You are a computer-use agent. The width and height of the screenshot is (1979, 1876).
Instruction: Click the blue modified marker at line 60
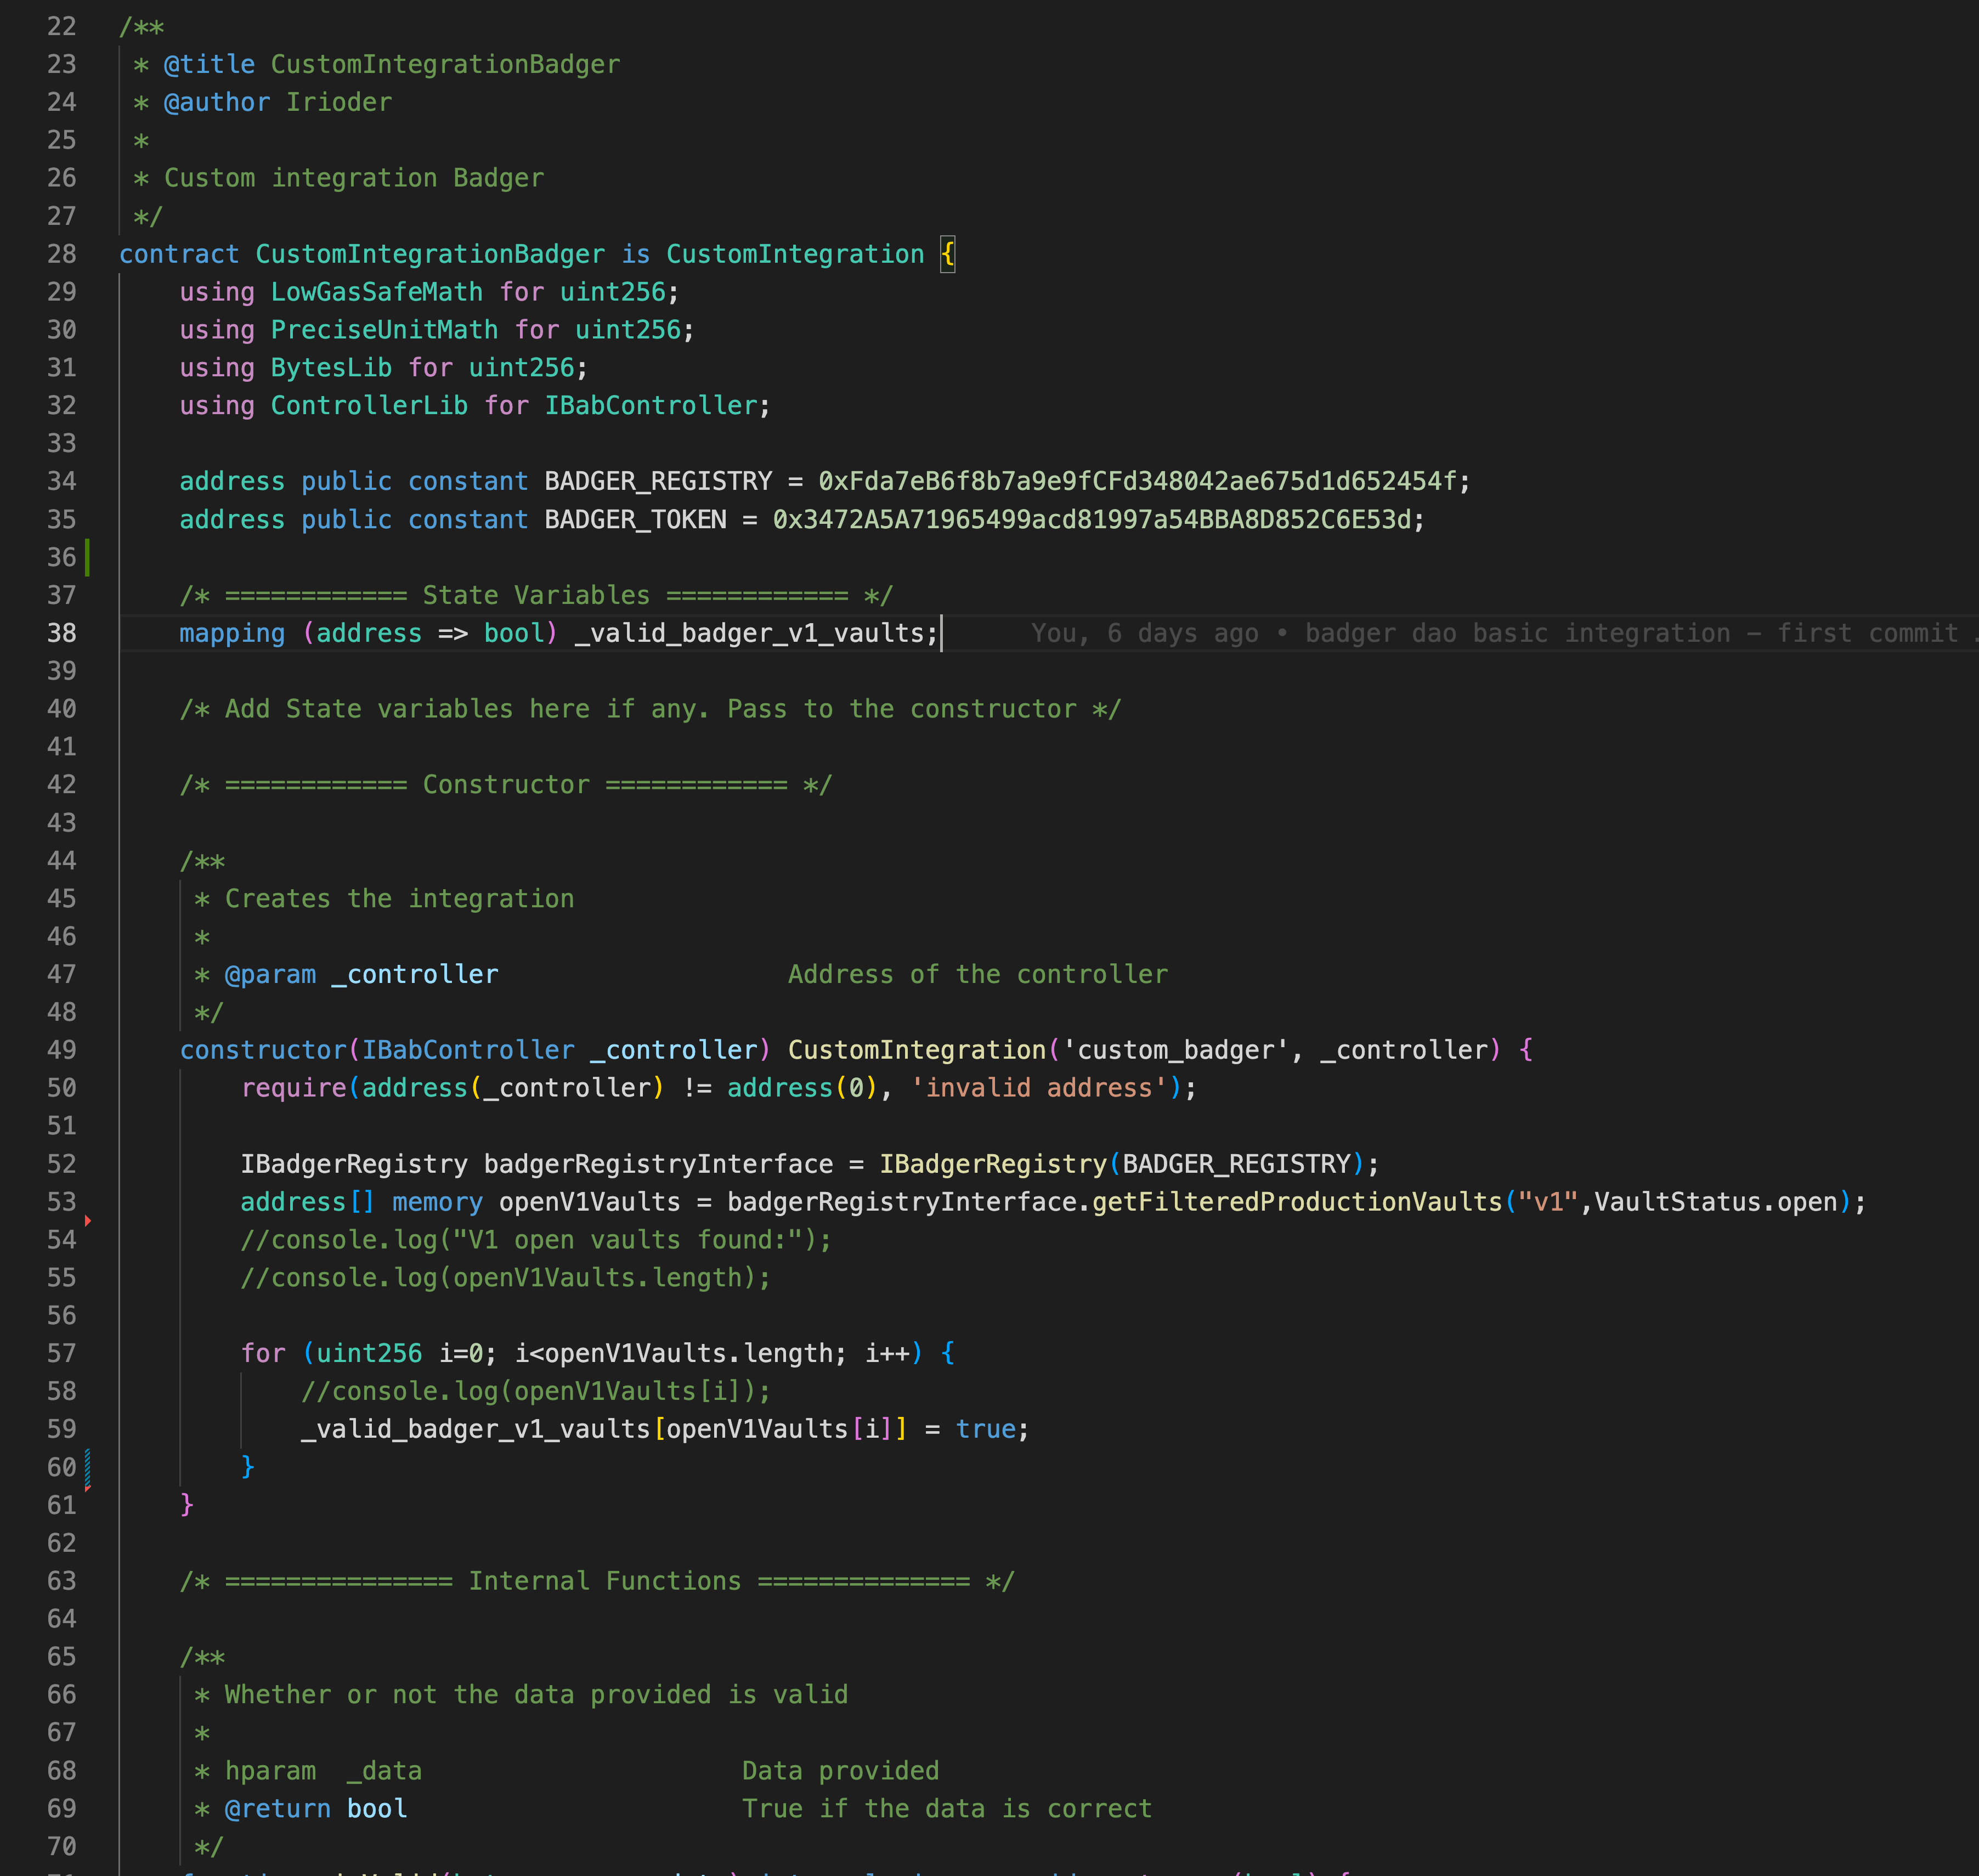(x=87, y=1467)
